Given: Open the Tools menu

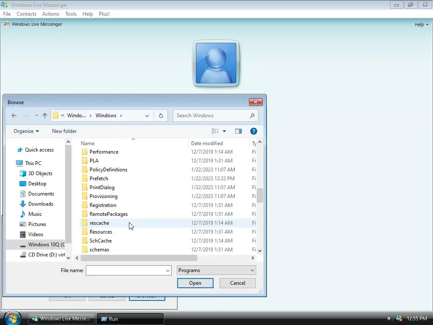Looking at the screenshot, I should coord(71,14).
